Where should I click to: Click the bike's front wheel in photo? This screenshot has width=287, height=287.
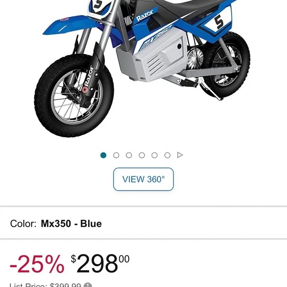pos(74,96)
